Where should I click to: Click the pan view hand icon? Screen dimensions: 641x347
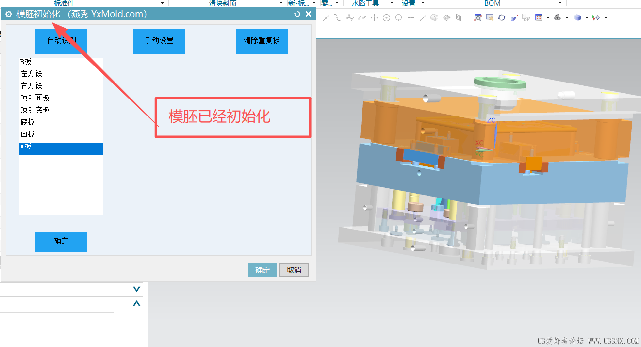[x=490, y=17]
